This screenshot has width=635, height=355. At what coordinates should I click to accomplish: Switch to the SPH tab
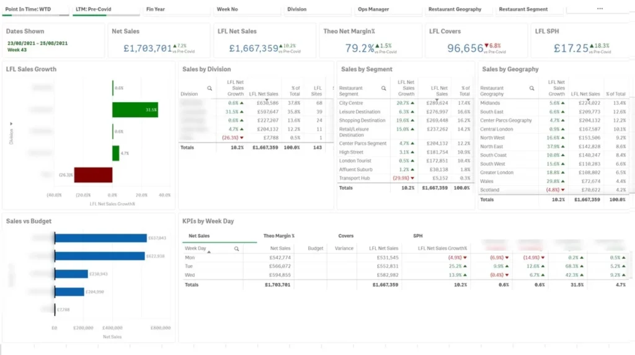click(x=417, y=235)
